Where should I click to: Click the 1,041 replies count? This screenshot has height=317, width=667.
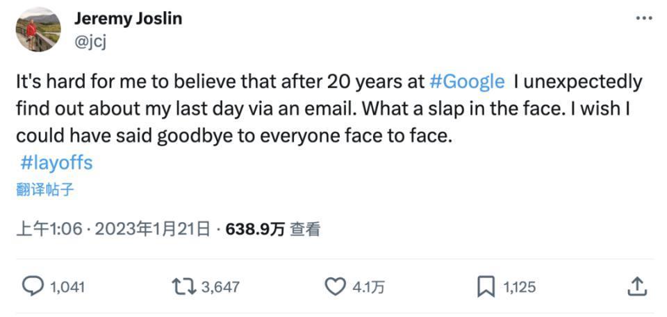click(67, 287)
